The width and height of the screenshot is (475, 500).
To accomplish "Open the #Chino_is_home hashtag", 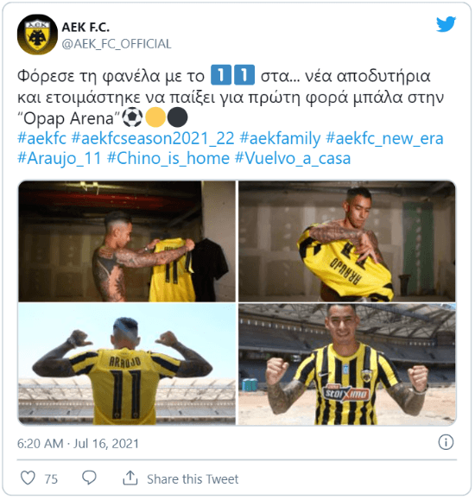I will [x=168, y=158].
